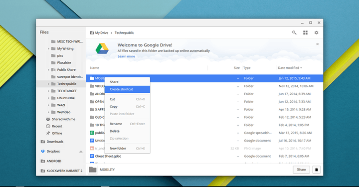This screenshot has height=187, width=359.
Task: Click the Recent clock icon in sidebar
Action: click(x=48, y=126)
